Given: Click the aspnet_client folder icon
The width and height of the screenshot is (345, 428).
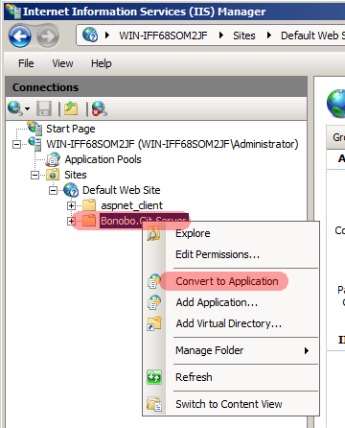Looking at the screenshot, I should click(x=89, y=205).
